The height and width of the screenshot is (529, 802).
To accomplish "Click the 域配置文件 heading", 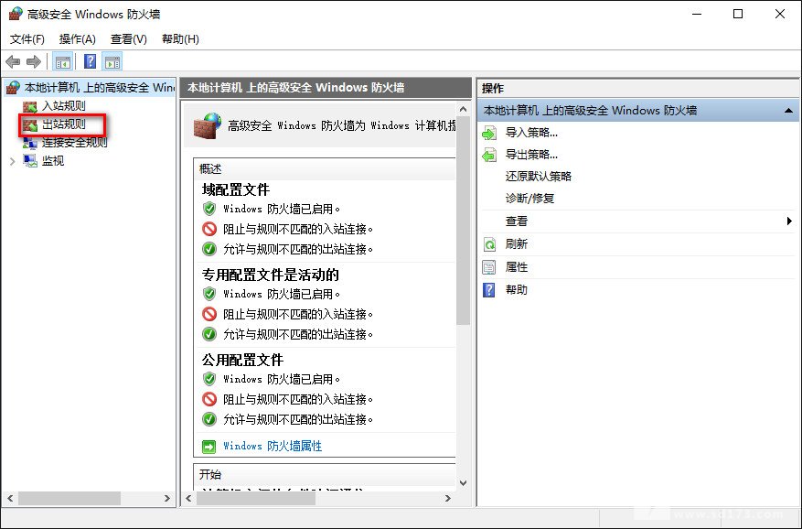I will (x=235, y=189).
